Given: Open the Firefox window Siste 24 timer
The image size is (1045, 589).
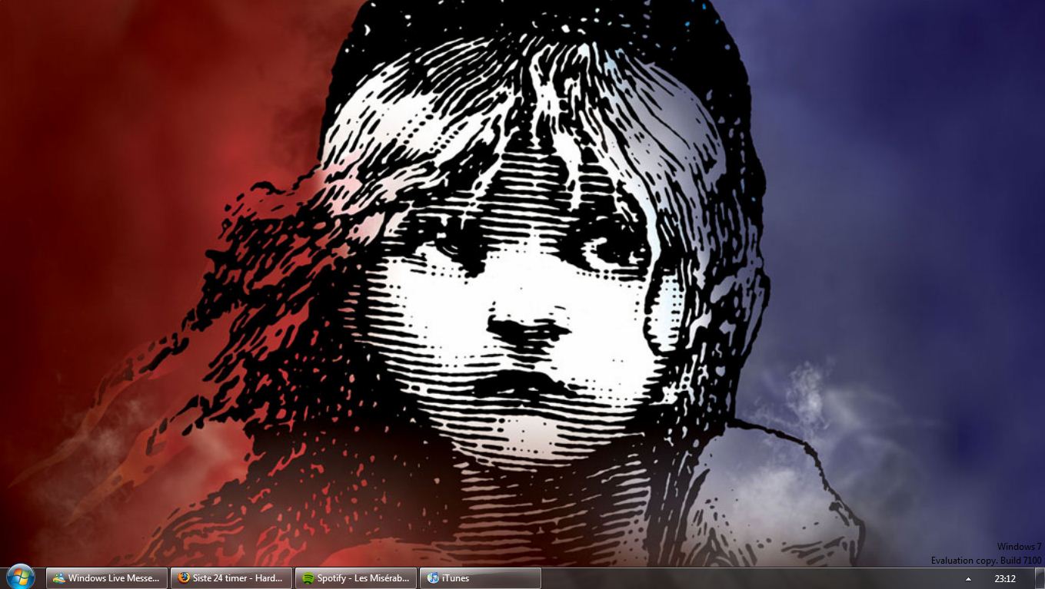Looking at the screenshot, I should point(231,578).
